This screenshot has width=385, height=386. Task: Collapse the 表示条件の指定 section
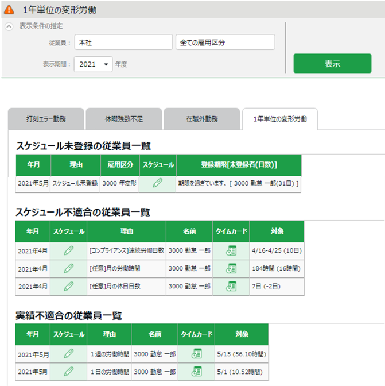10,26
